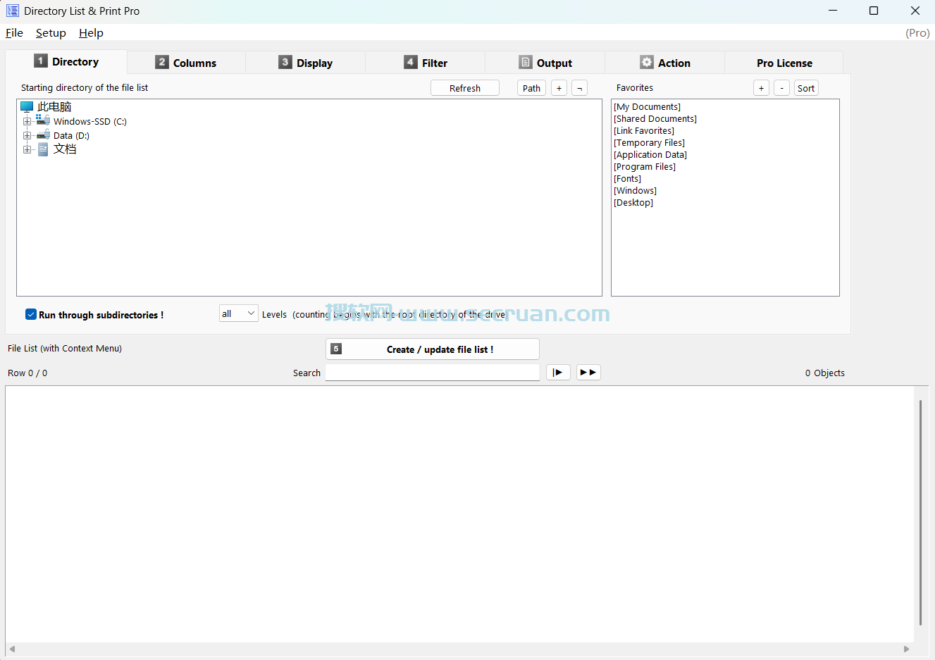This screenshot has width=935, height=660.
Task: Click the search-next play icon button
Action: pos(558,372)
